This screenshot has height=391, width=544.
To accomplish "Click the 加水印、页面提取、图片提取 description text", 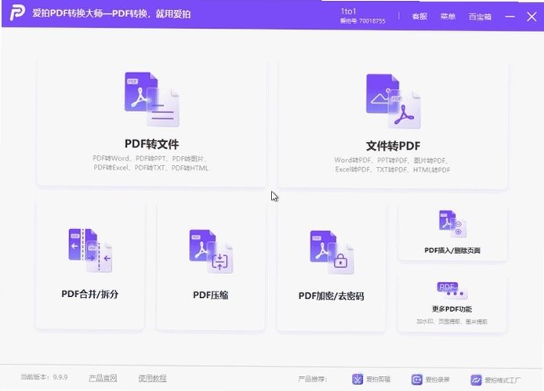I will [x=452, y=321].
